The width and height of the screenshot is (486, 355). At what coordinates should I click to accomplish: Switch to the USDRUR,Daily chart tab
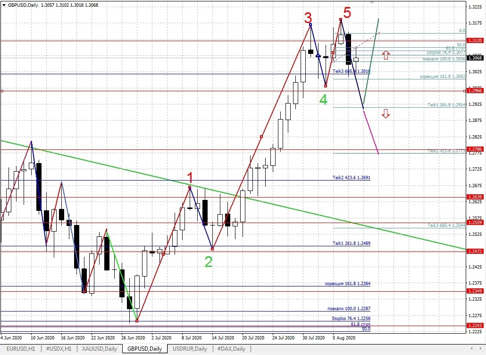pos(190,349)
